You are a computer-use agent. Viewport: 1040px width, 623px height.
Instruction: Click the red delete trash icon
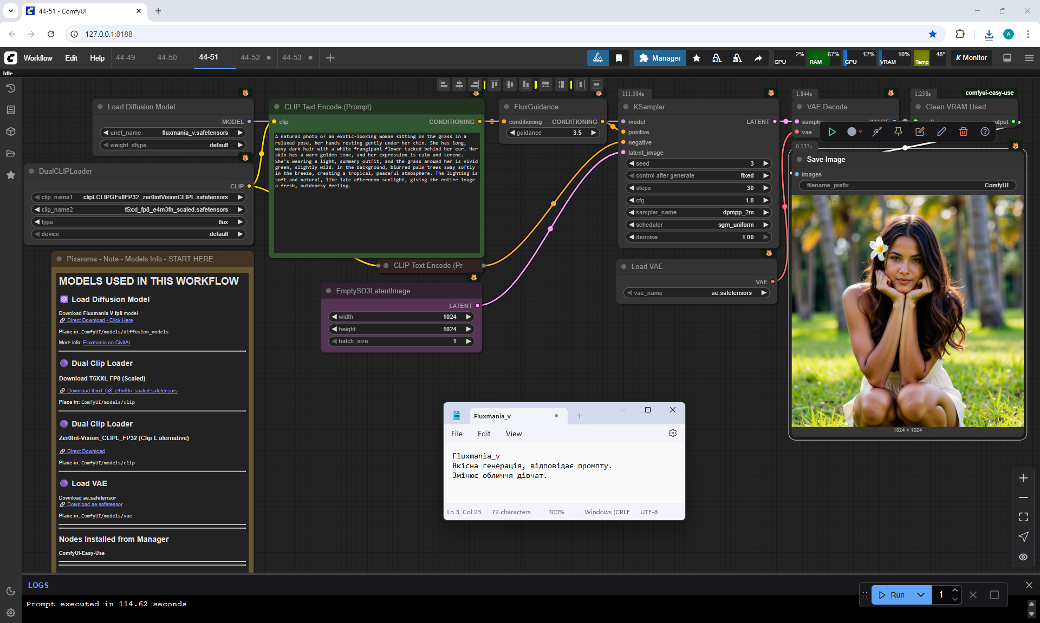[963, 132]
